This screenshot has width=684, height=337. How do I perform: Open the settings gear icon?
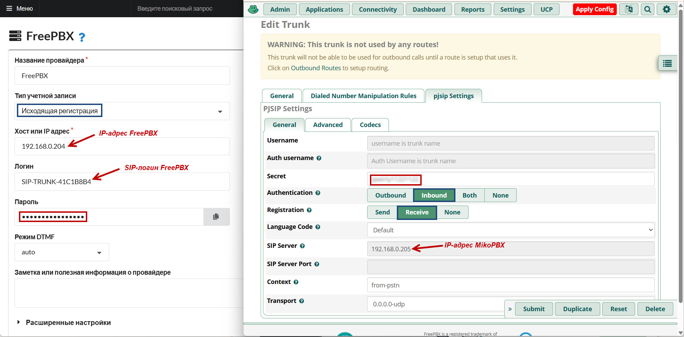(x=666, y=9)
